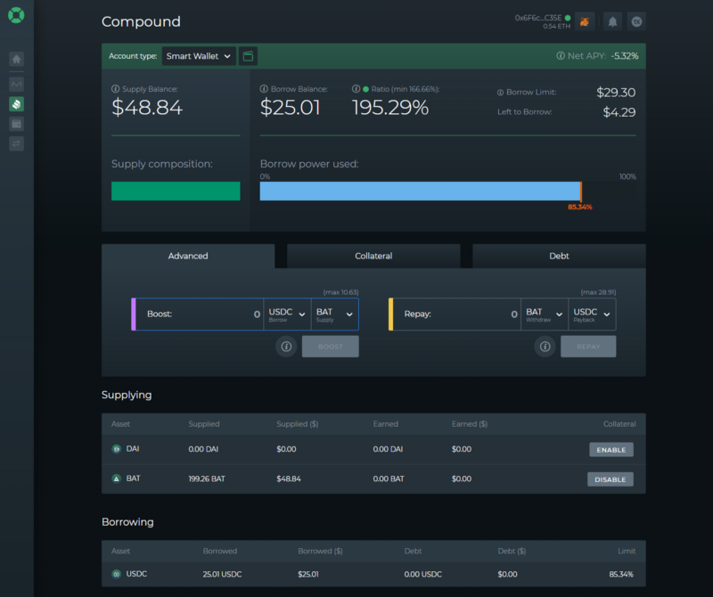Image resolution: width=713 pixels, height=597 pixels.
Task: Click the round 1X icon in header
Action: [x=636, y=21]
